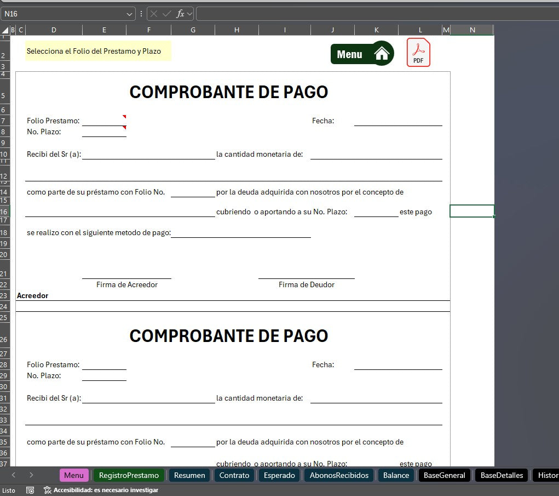Select the No. Plazo input cell

[104, 132]
